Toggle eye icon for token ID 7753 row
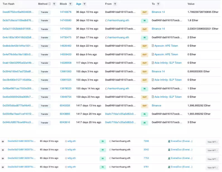The width and height of the screenshot is (222, 172). (x=3, y=159)
